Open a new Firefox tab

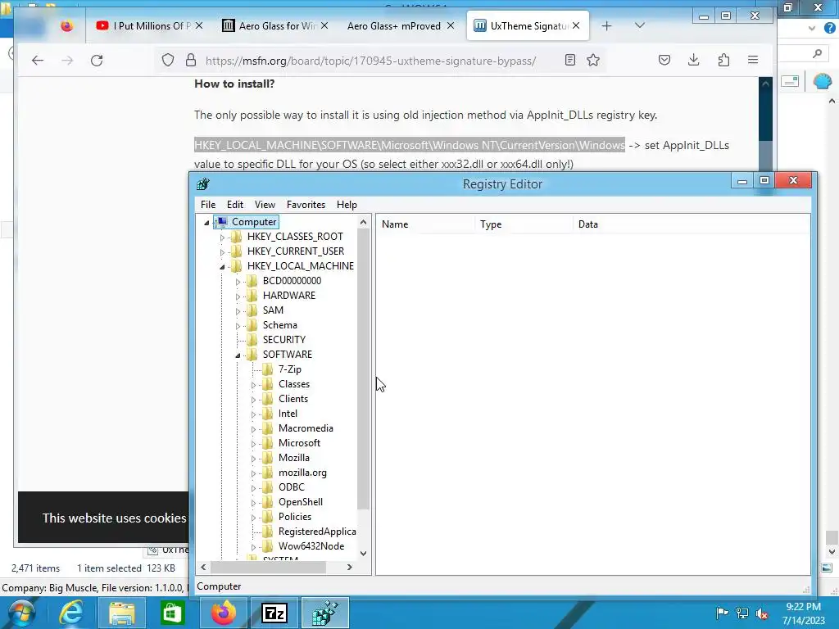click(x=606, y=25)
